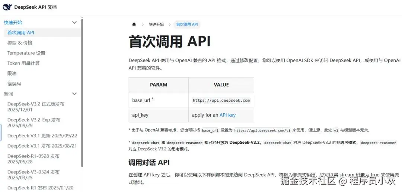The width and height of the screenshot is (402, 192).
Task: Open the home icon breadcrumb
Action: (x=134, y=25)
